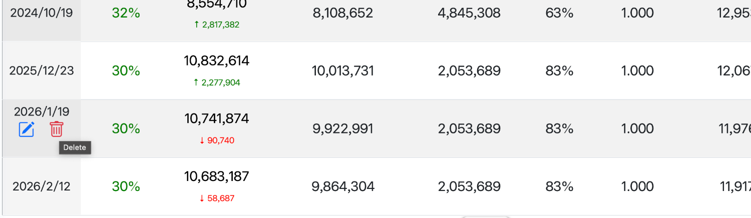This screenshot has width=751, height=218.
Task: Click the green increase of 2,277,904
Action: pyautogui.click(x=216, y=82)
